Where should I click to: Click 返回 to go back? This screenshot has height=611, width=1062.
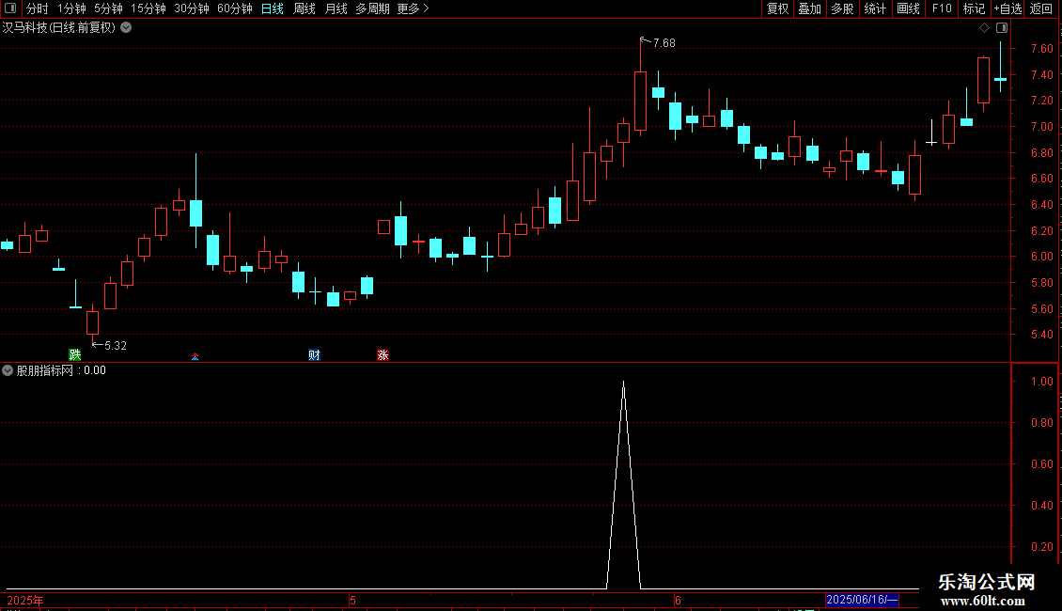[x=1041, y=8]
